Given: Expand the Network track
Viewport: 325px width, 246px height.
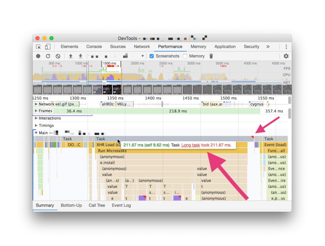Looking at the screenshot, I should 36,104.
